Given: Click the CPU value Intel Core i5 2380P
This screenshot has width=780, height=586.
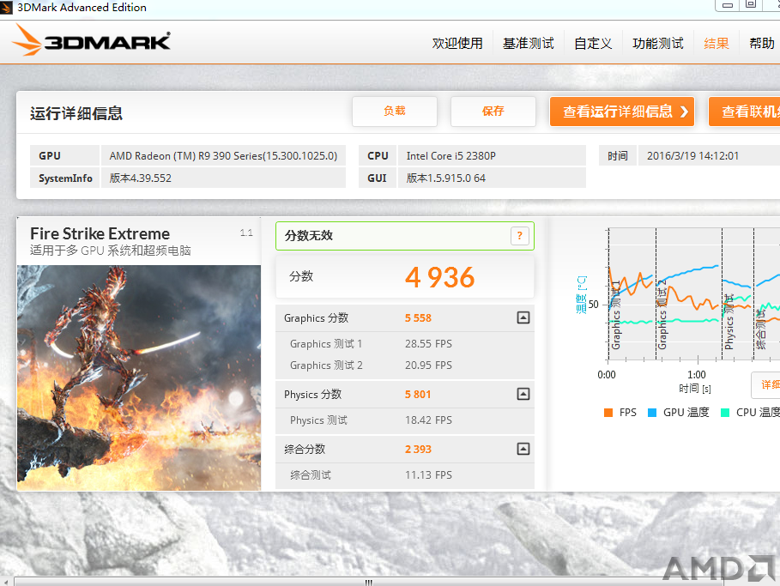Looking at the screenshot, I should 450,155.
